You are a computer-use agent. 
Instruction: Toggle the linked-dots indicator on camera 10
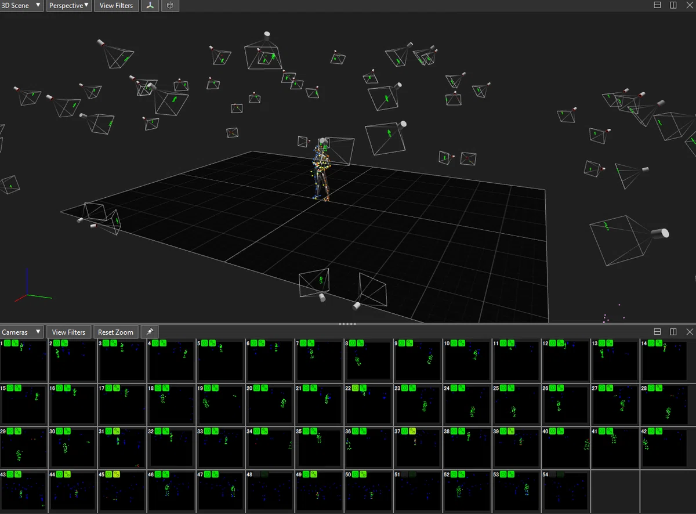click(x=462, y=343)
